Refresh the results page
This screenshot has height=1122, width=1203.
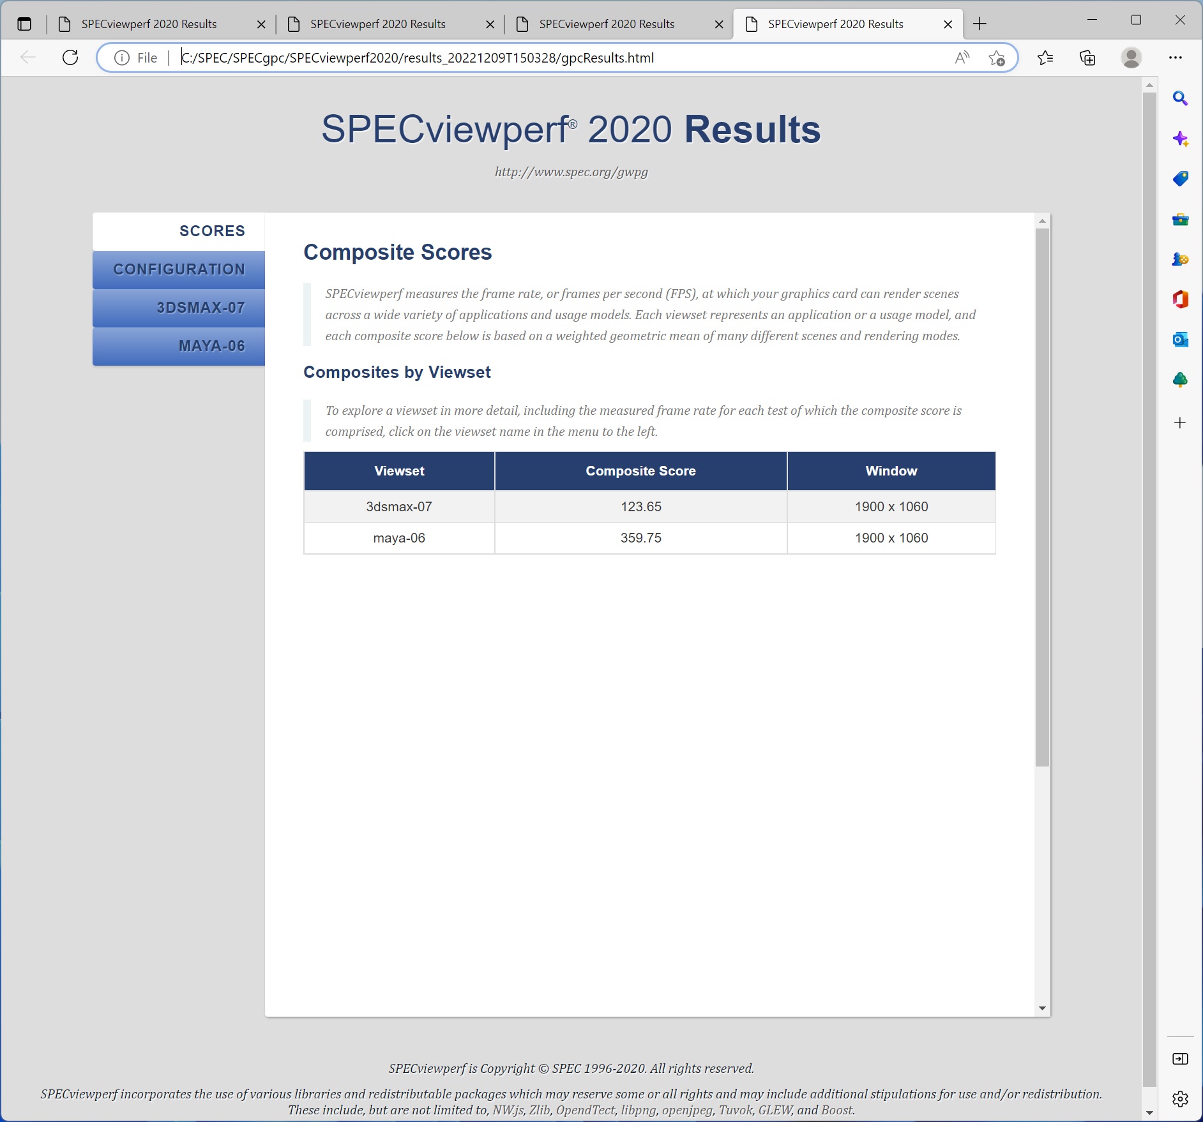[70, 57]
